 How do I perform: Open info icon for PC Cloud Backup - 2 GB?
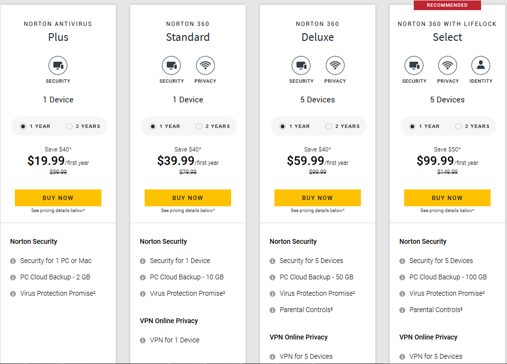pos(13,277)
